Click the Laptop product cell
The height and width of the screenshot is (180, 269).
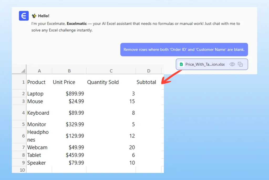click(x=35, y=94)
